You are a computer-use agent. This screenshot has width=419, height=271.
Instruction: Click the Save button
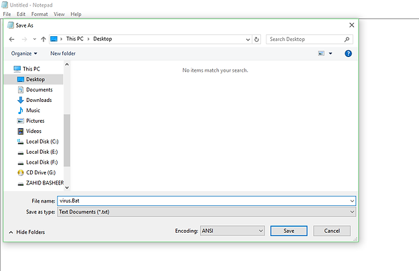(289, 231)
